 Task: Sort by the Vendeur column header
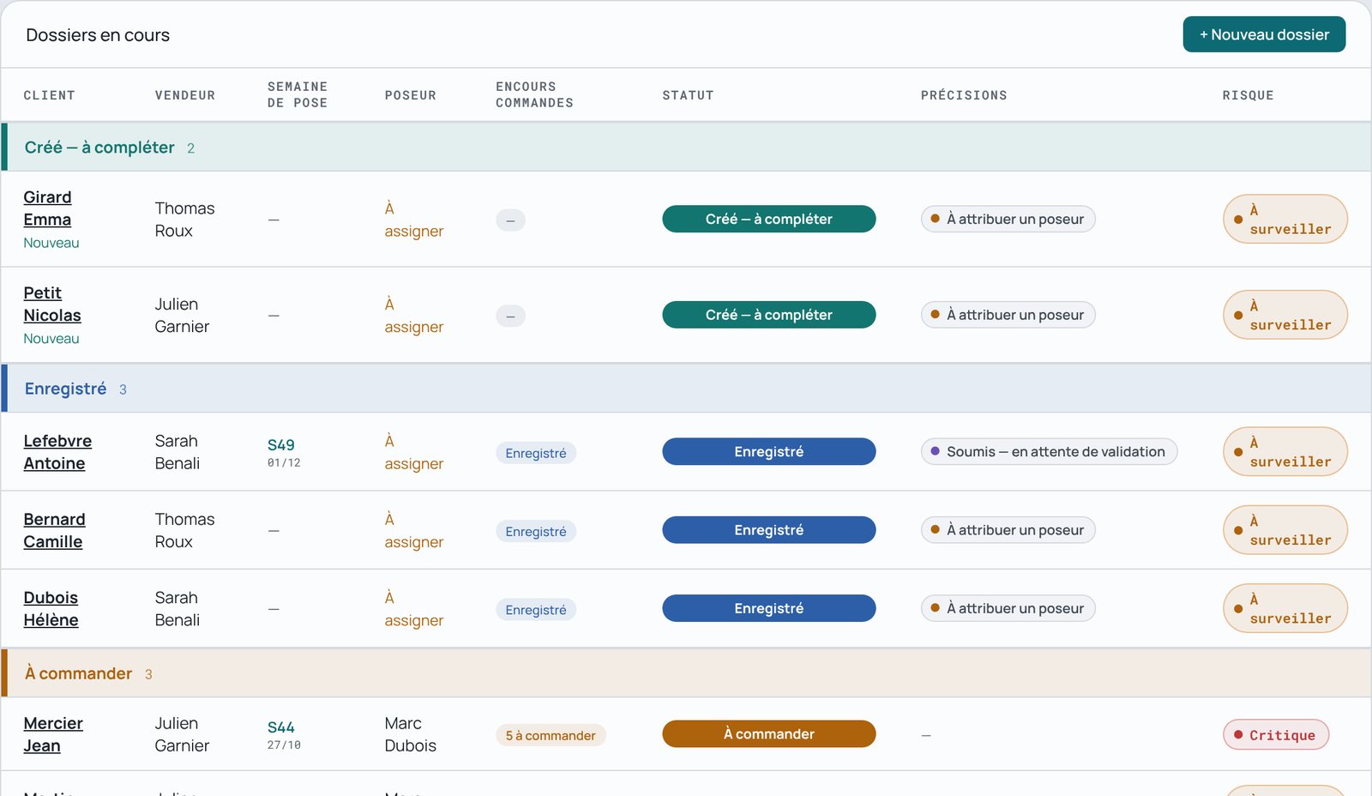pyautogui.click(x=185, y=95)
